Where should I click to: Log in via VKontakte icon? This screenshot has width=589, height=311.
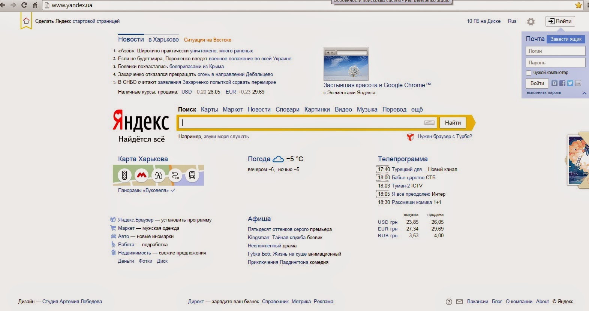point(555,83)
